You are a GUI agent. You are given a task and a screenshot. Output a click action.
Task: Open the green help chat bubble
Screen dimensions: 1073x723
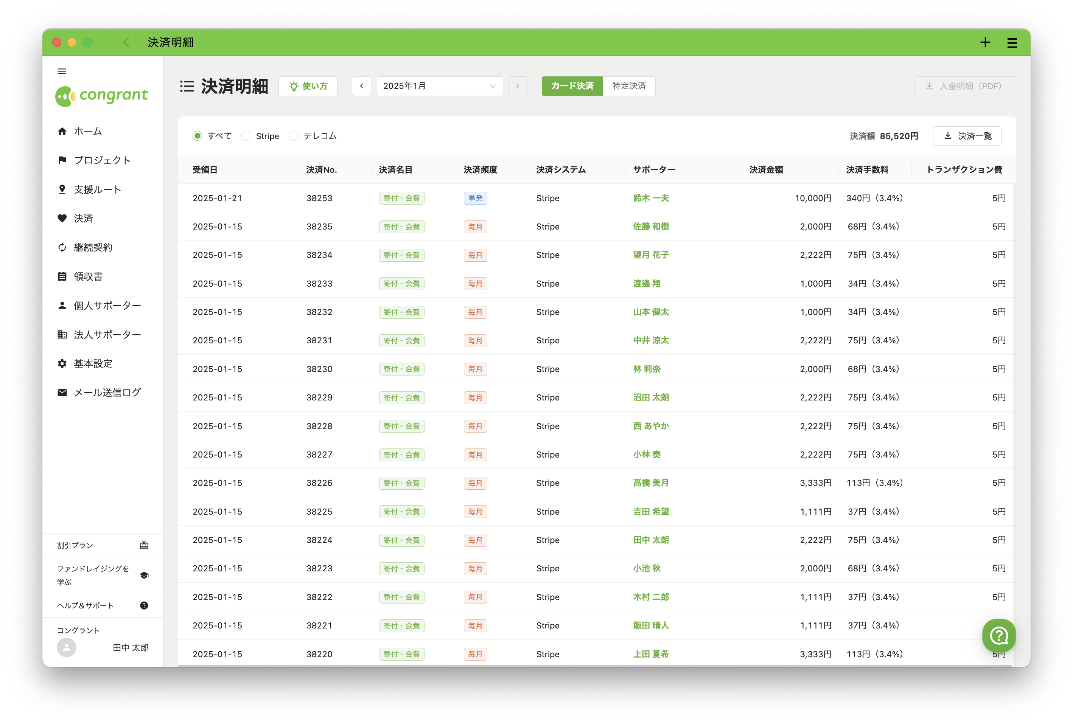coord(999,636)
